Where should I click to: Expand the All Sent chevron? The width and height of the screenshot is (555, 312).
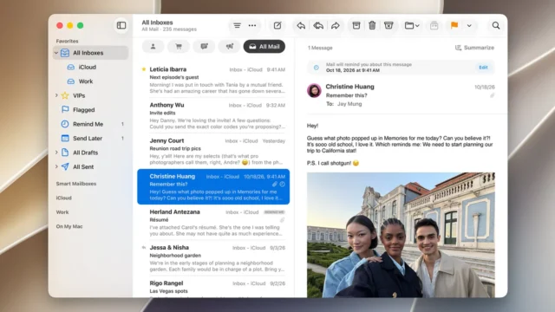(55, 166)
